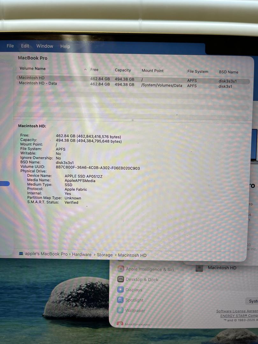Click the Macintosh HD disk icon
The height and width of the screenshot is (344, 258).
[199, 268]
